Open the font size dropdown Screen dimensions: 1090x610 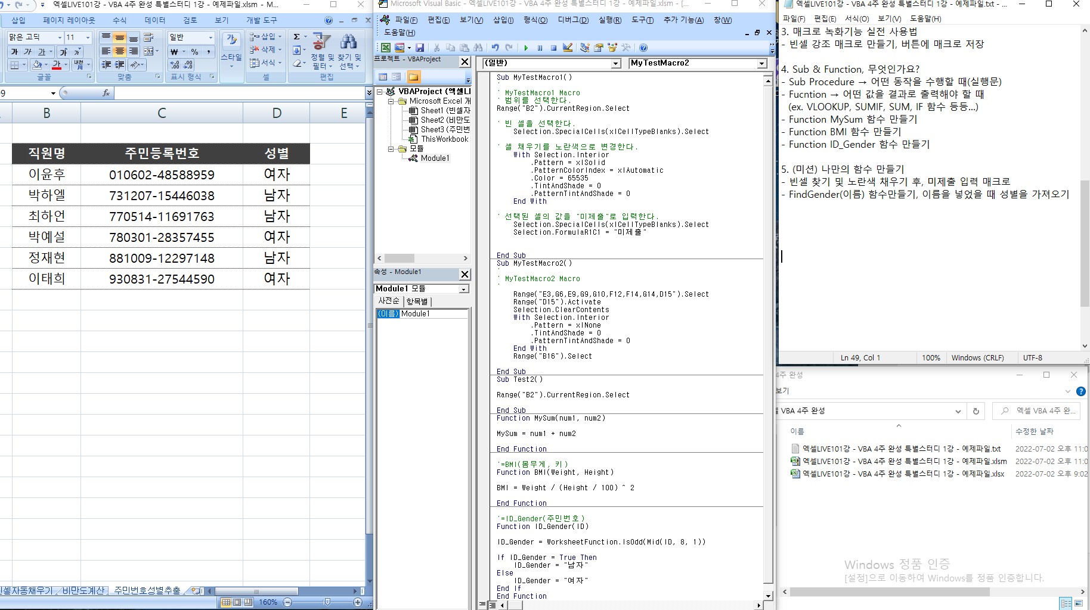(x=88, y=38)
